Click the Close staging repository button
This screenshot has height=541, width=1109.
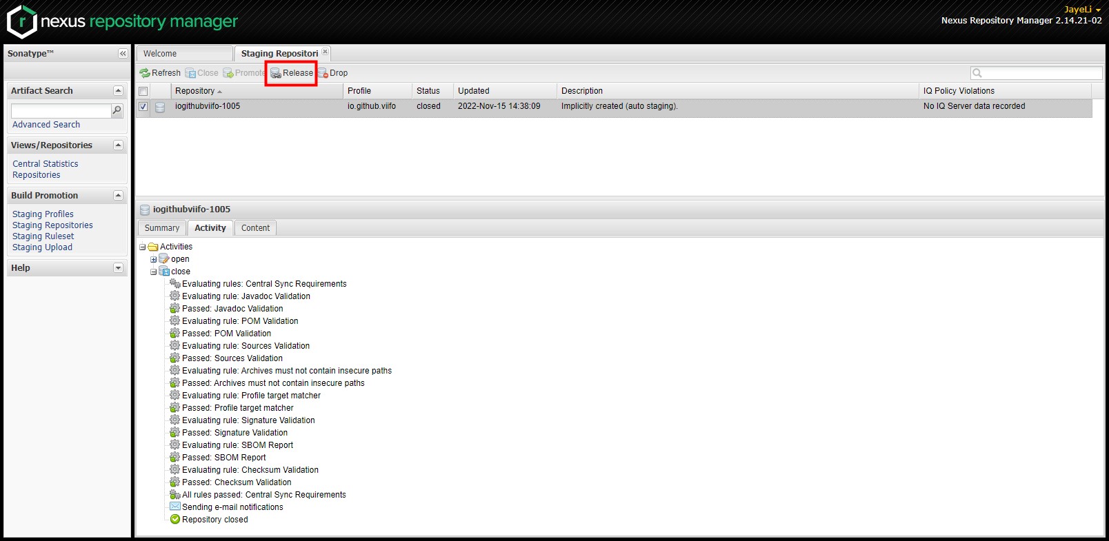tap(201, 73)
